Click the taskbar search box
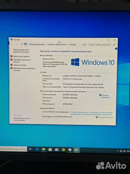130x174 pixels. 13,149
